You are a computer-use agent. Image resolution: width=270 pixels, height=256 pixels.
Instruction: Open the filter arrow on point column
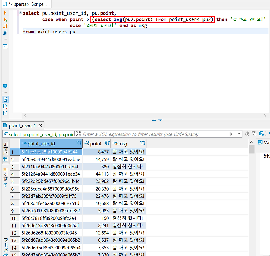tap(107, 143)
